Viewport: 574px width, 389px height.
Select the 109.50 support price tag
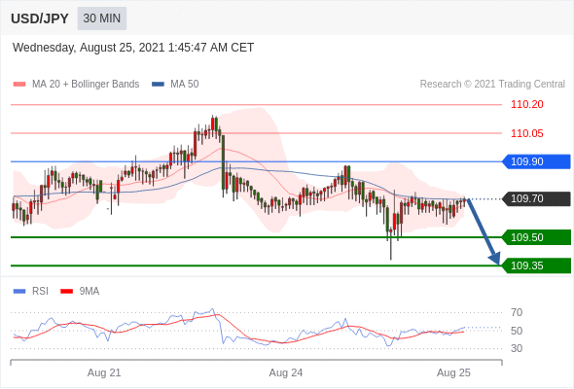[x=536, y=237]
